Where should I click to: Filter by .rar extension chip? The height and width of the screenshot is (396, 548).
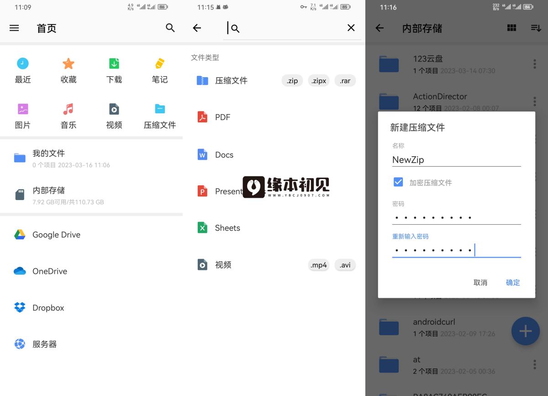coord(345,81)
